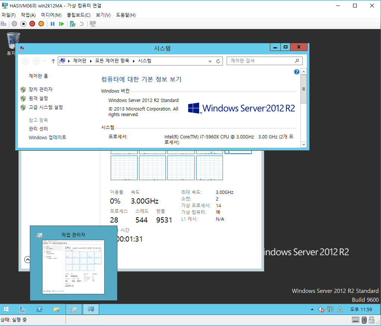Click '상태: 실행 중' status text

pyautogui.click(x=13, y=320)
